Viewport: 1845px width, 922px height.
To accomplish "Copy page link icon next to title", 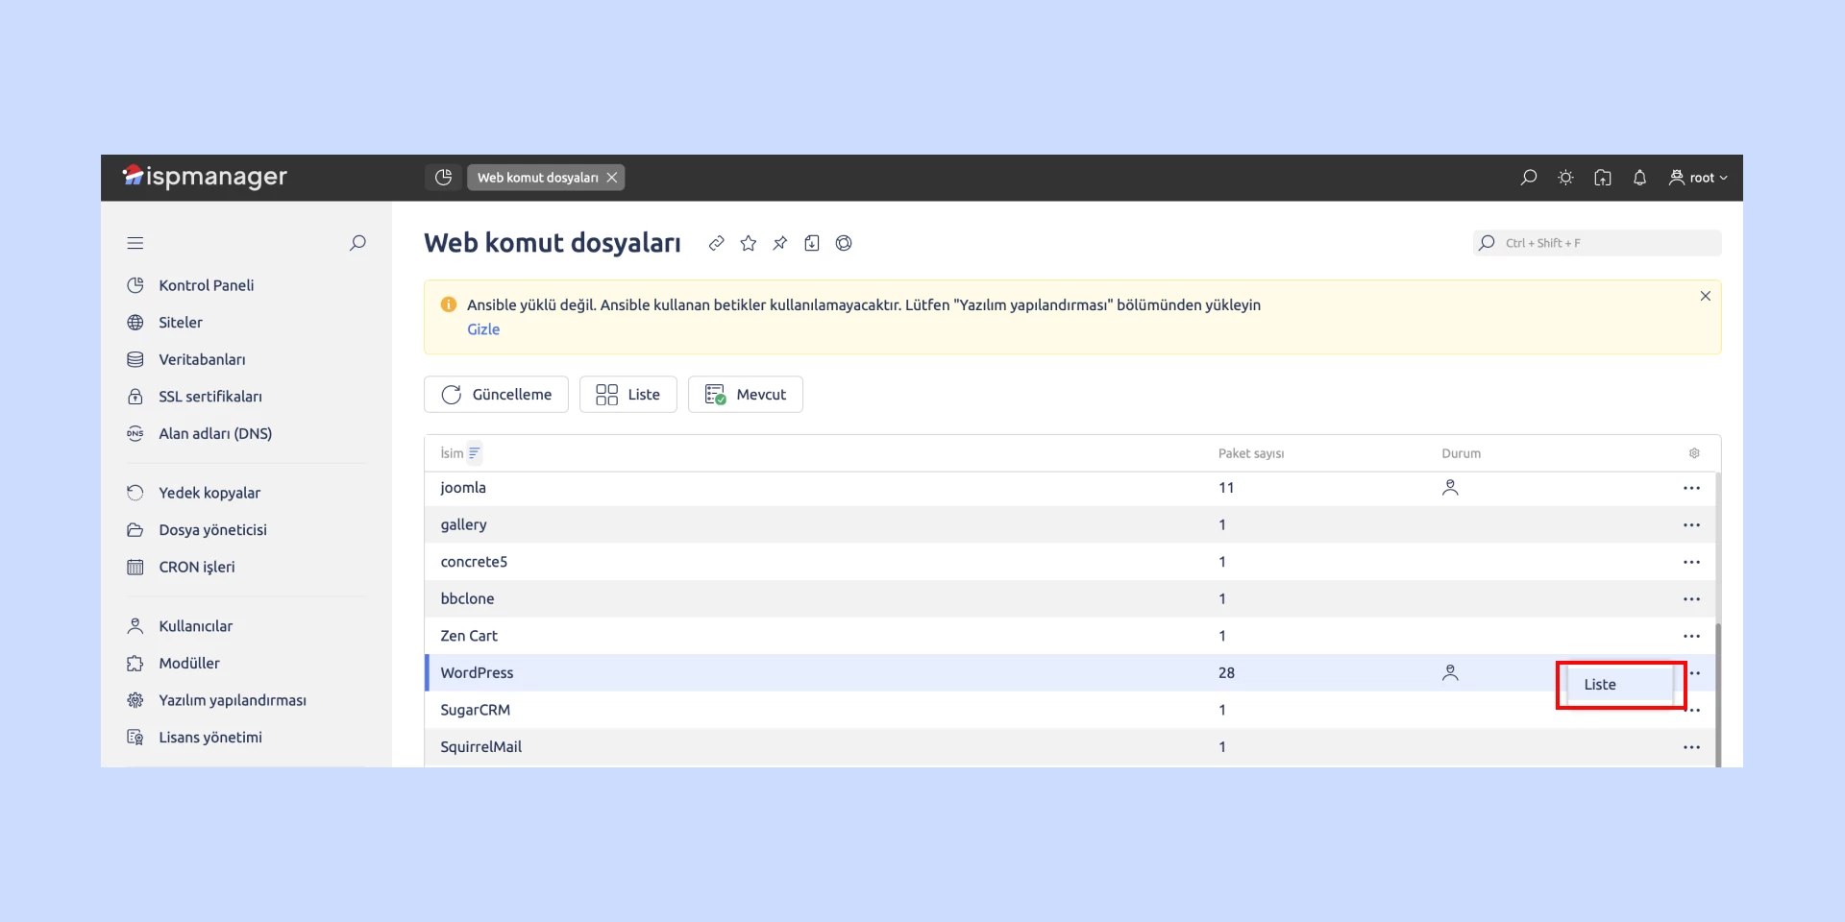I will pos(716,243).
